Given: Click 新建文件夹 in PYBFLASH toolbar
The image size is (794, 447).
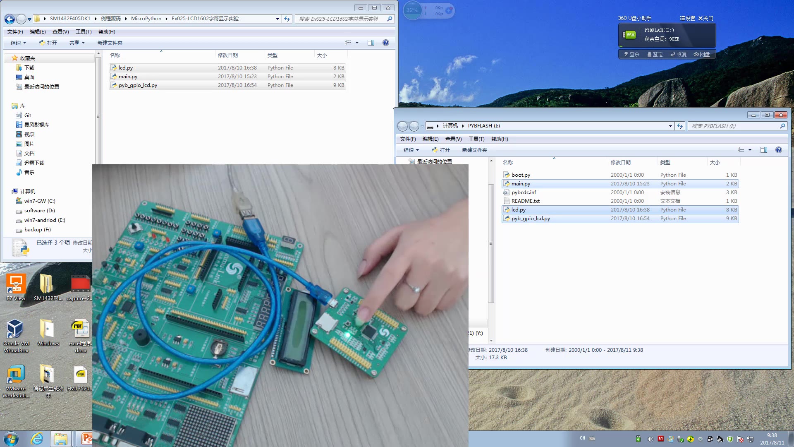Looking at the screenshot, I should 474,150.
